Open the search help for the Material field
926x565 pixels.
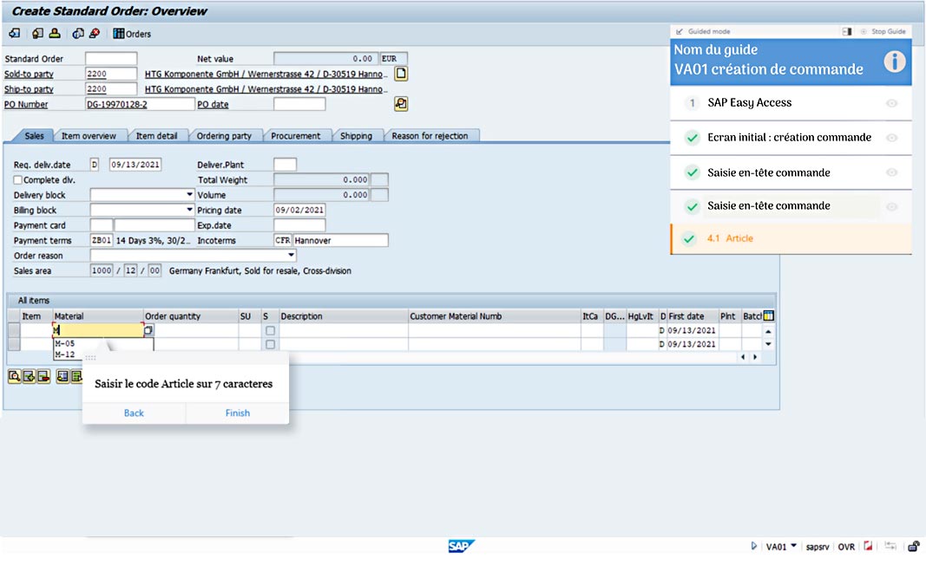point(148,330)
